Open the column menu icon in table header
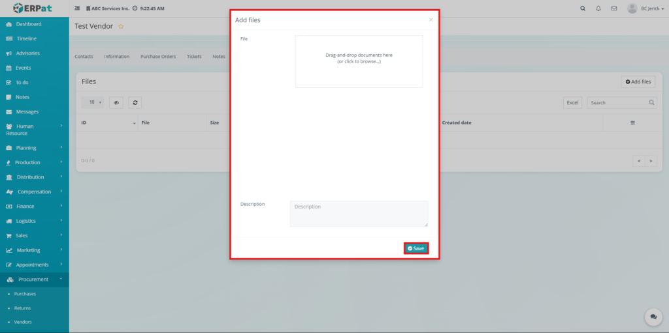The image size is (669, 333). (x=632, y=123)
